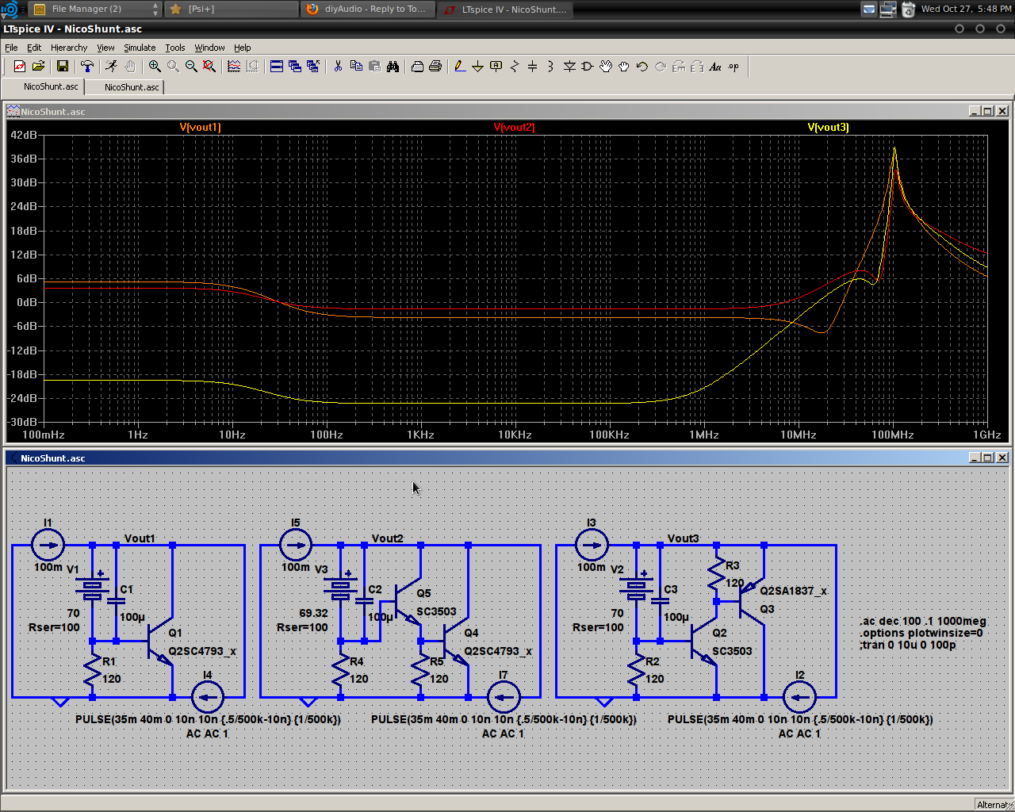
Task: Open the Simulate menu
Action: tap(140, 48)
